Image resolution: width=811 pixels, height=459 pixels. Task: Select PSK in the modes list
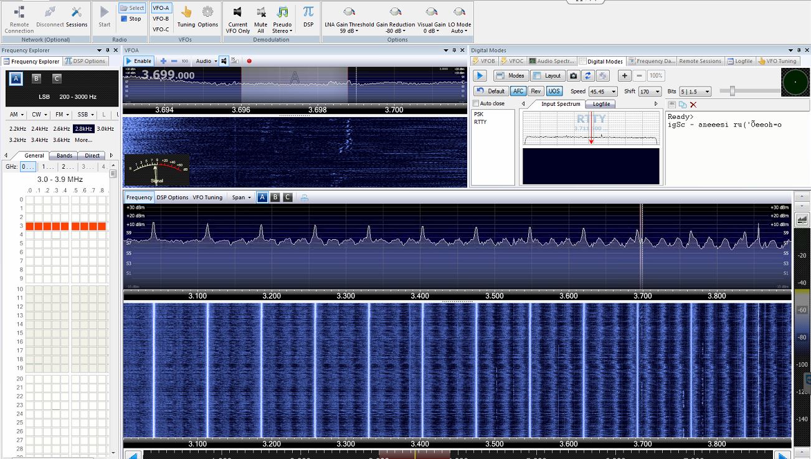click(x=478, y=115)
